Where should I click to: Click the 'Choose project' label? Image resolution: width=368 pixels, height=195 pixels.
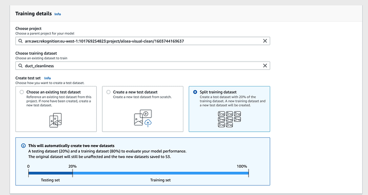tap(28, 28)
